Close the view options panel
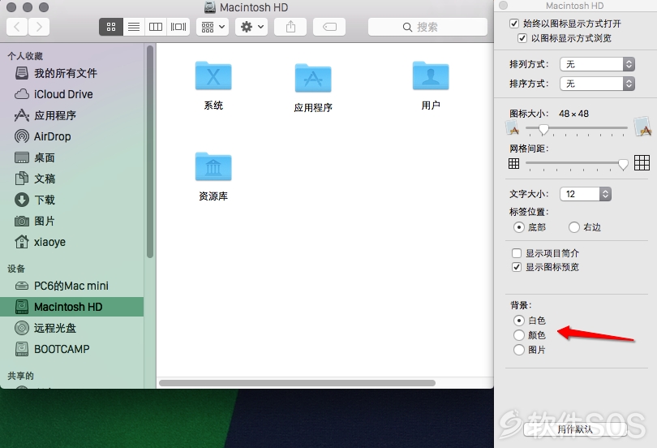Image resolution: width=657 pixels, height=448 pixels. click(503, 6)
